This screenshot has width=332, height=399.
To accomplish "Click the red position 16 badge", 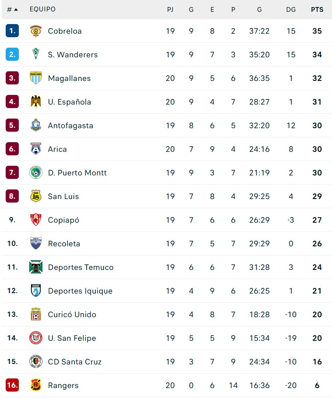I will click(x=12, y=385).
